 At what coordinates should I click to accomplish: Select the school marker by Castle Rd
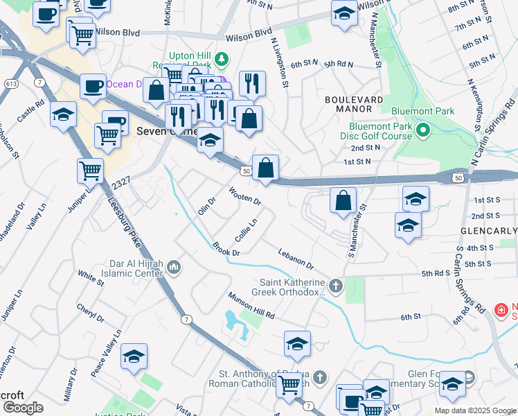tap(64, 115)
